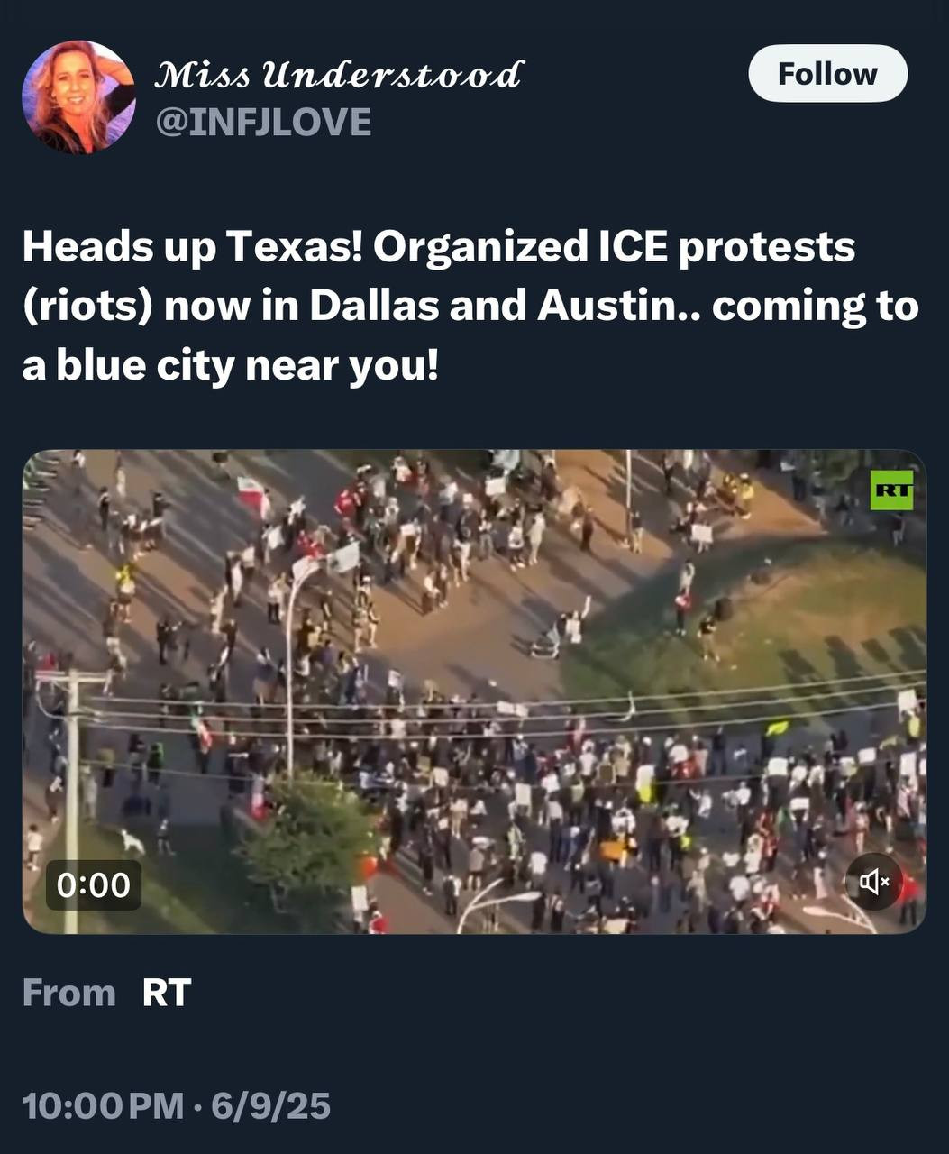Select the Miss Understood display name

[x=339, y=75]
